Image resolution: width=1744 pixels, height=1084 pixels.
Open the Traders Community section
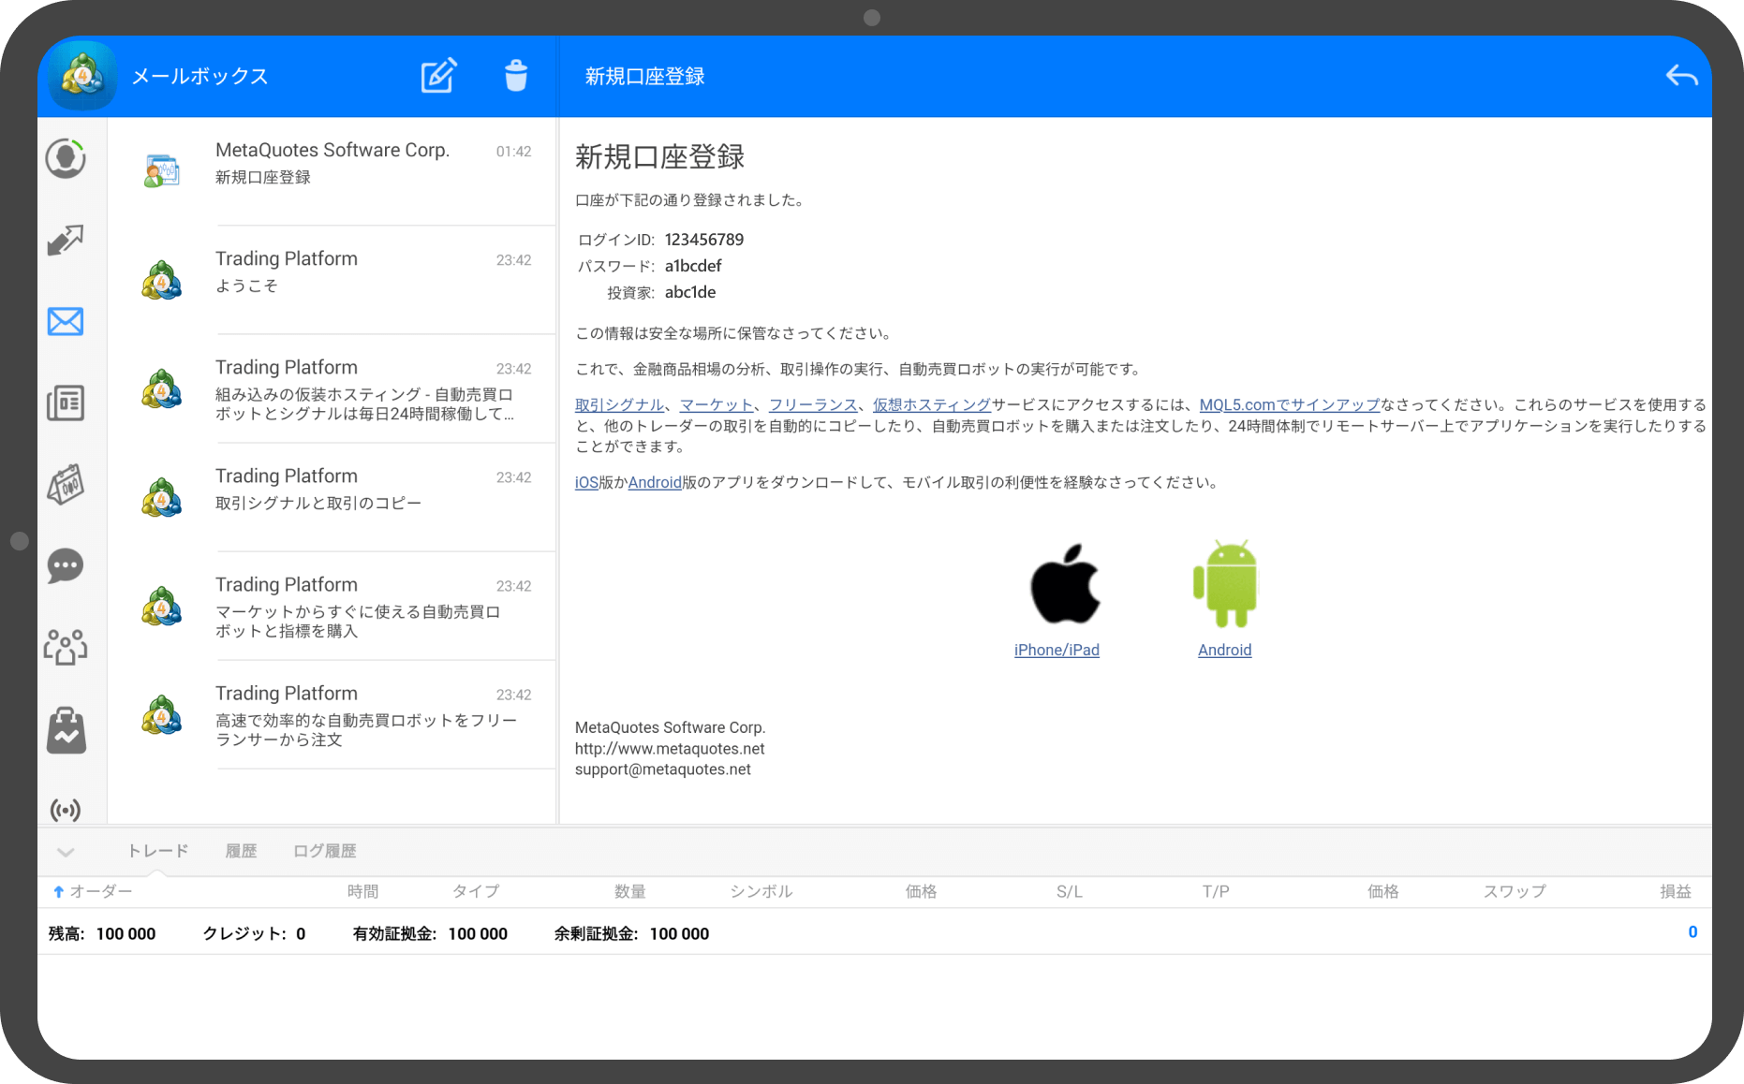[x=66, y=646]
